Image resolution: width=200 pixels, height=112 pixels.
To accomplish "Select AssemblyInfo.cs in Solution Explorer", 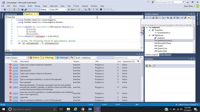I will coord(163,33).
